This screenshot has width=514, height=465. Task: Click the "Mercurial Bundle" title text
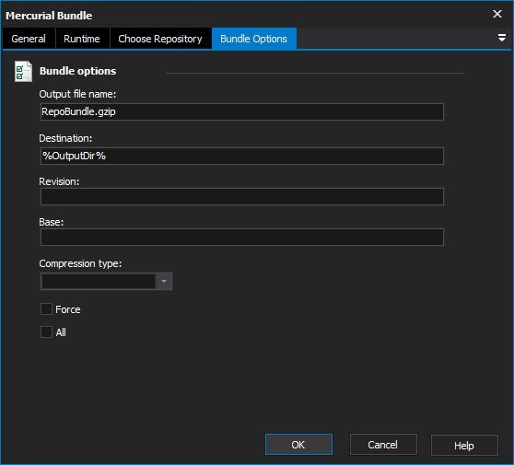tap(49, 16)
